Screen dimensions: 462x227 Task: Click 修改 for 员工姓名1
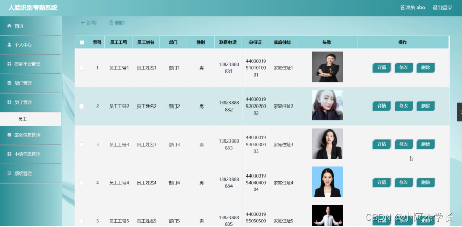coord(404,68)
